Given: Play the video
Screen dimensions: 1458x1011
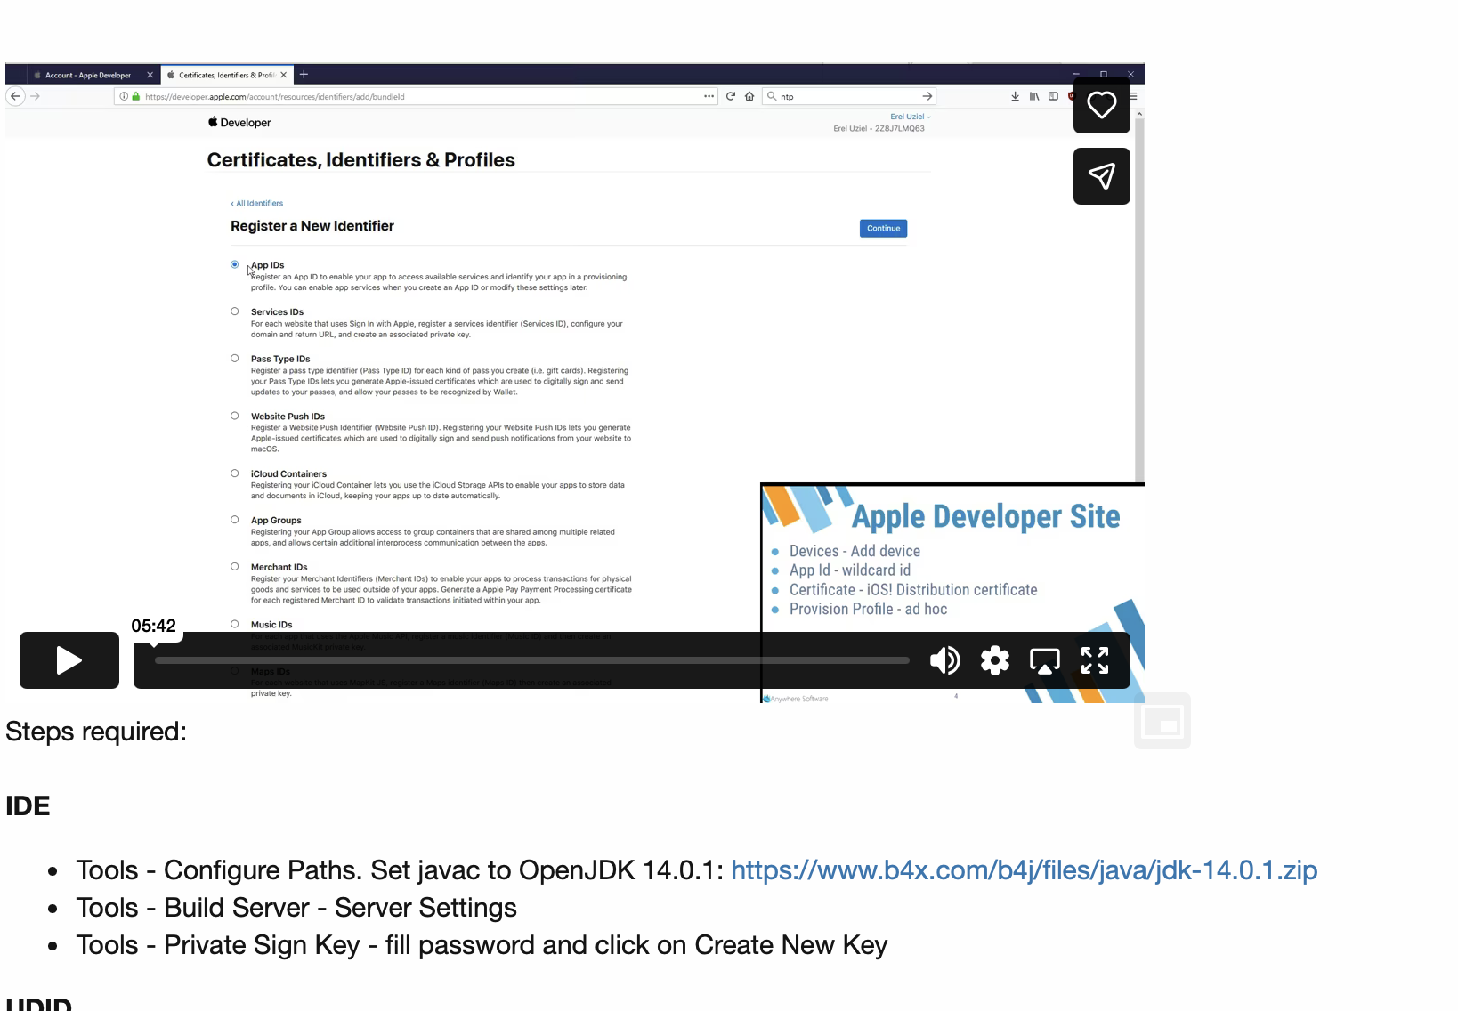Looking at the screenshot, I should [x=69, y=660].
